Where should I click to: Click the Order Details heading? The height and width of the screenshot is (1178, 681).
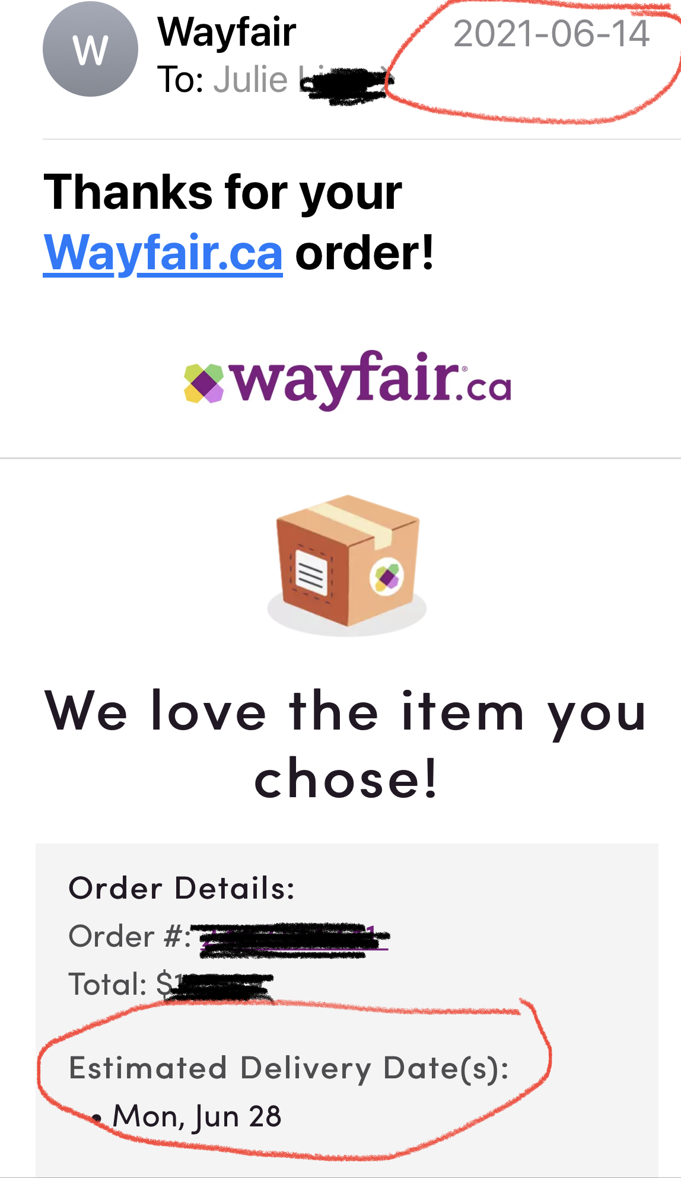[x=182, y=888]
